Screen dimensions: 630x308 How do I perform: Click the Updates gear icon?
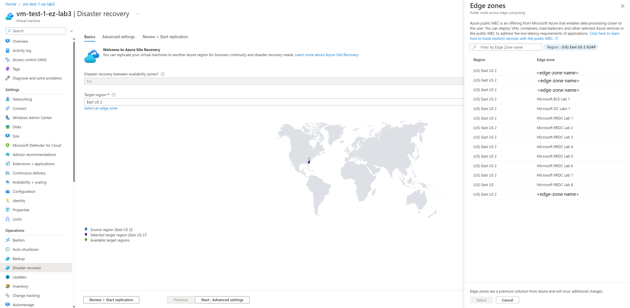pyautogui.click(x=8, y=277)
